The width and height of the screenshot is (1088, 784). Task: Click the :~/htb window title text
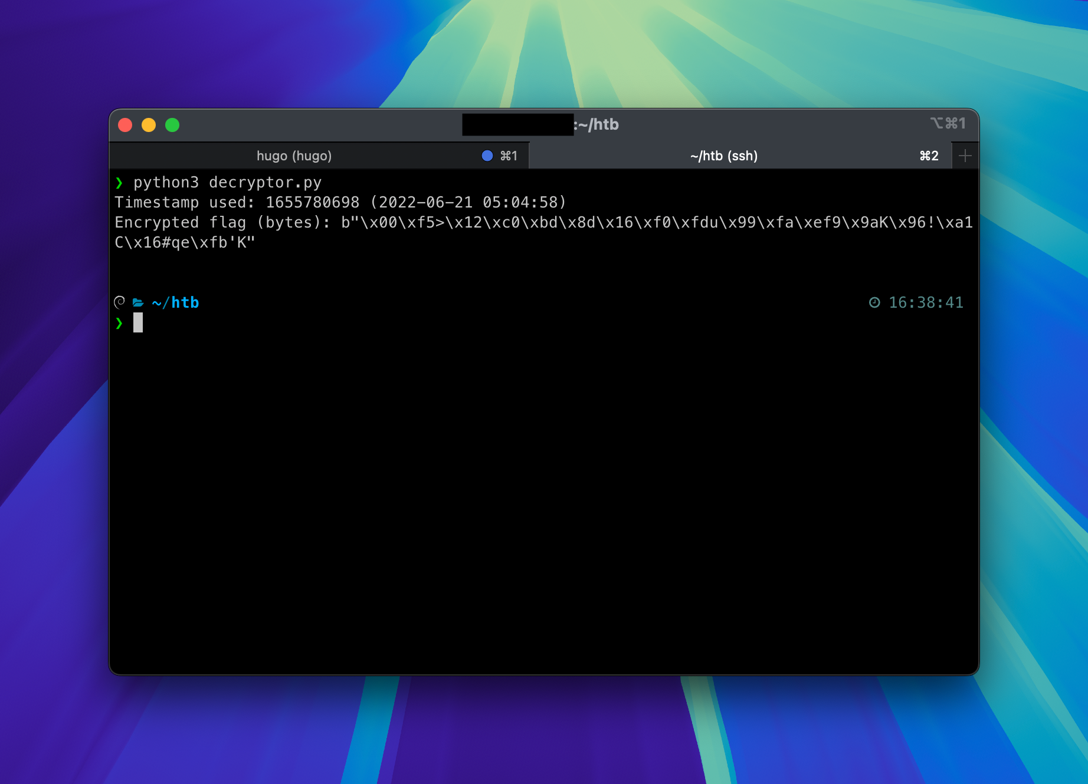tap(597, 124)
